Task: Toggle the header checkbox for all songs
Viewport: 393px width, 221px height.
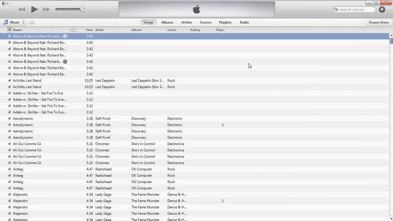Action: coord(10,30)
